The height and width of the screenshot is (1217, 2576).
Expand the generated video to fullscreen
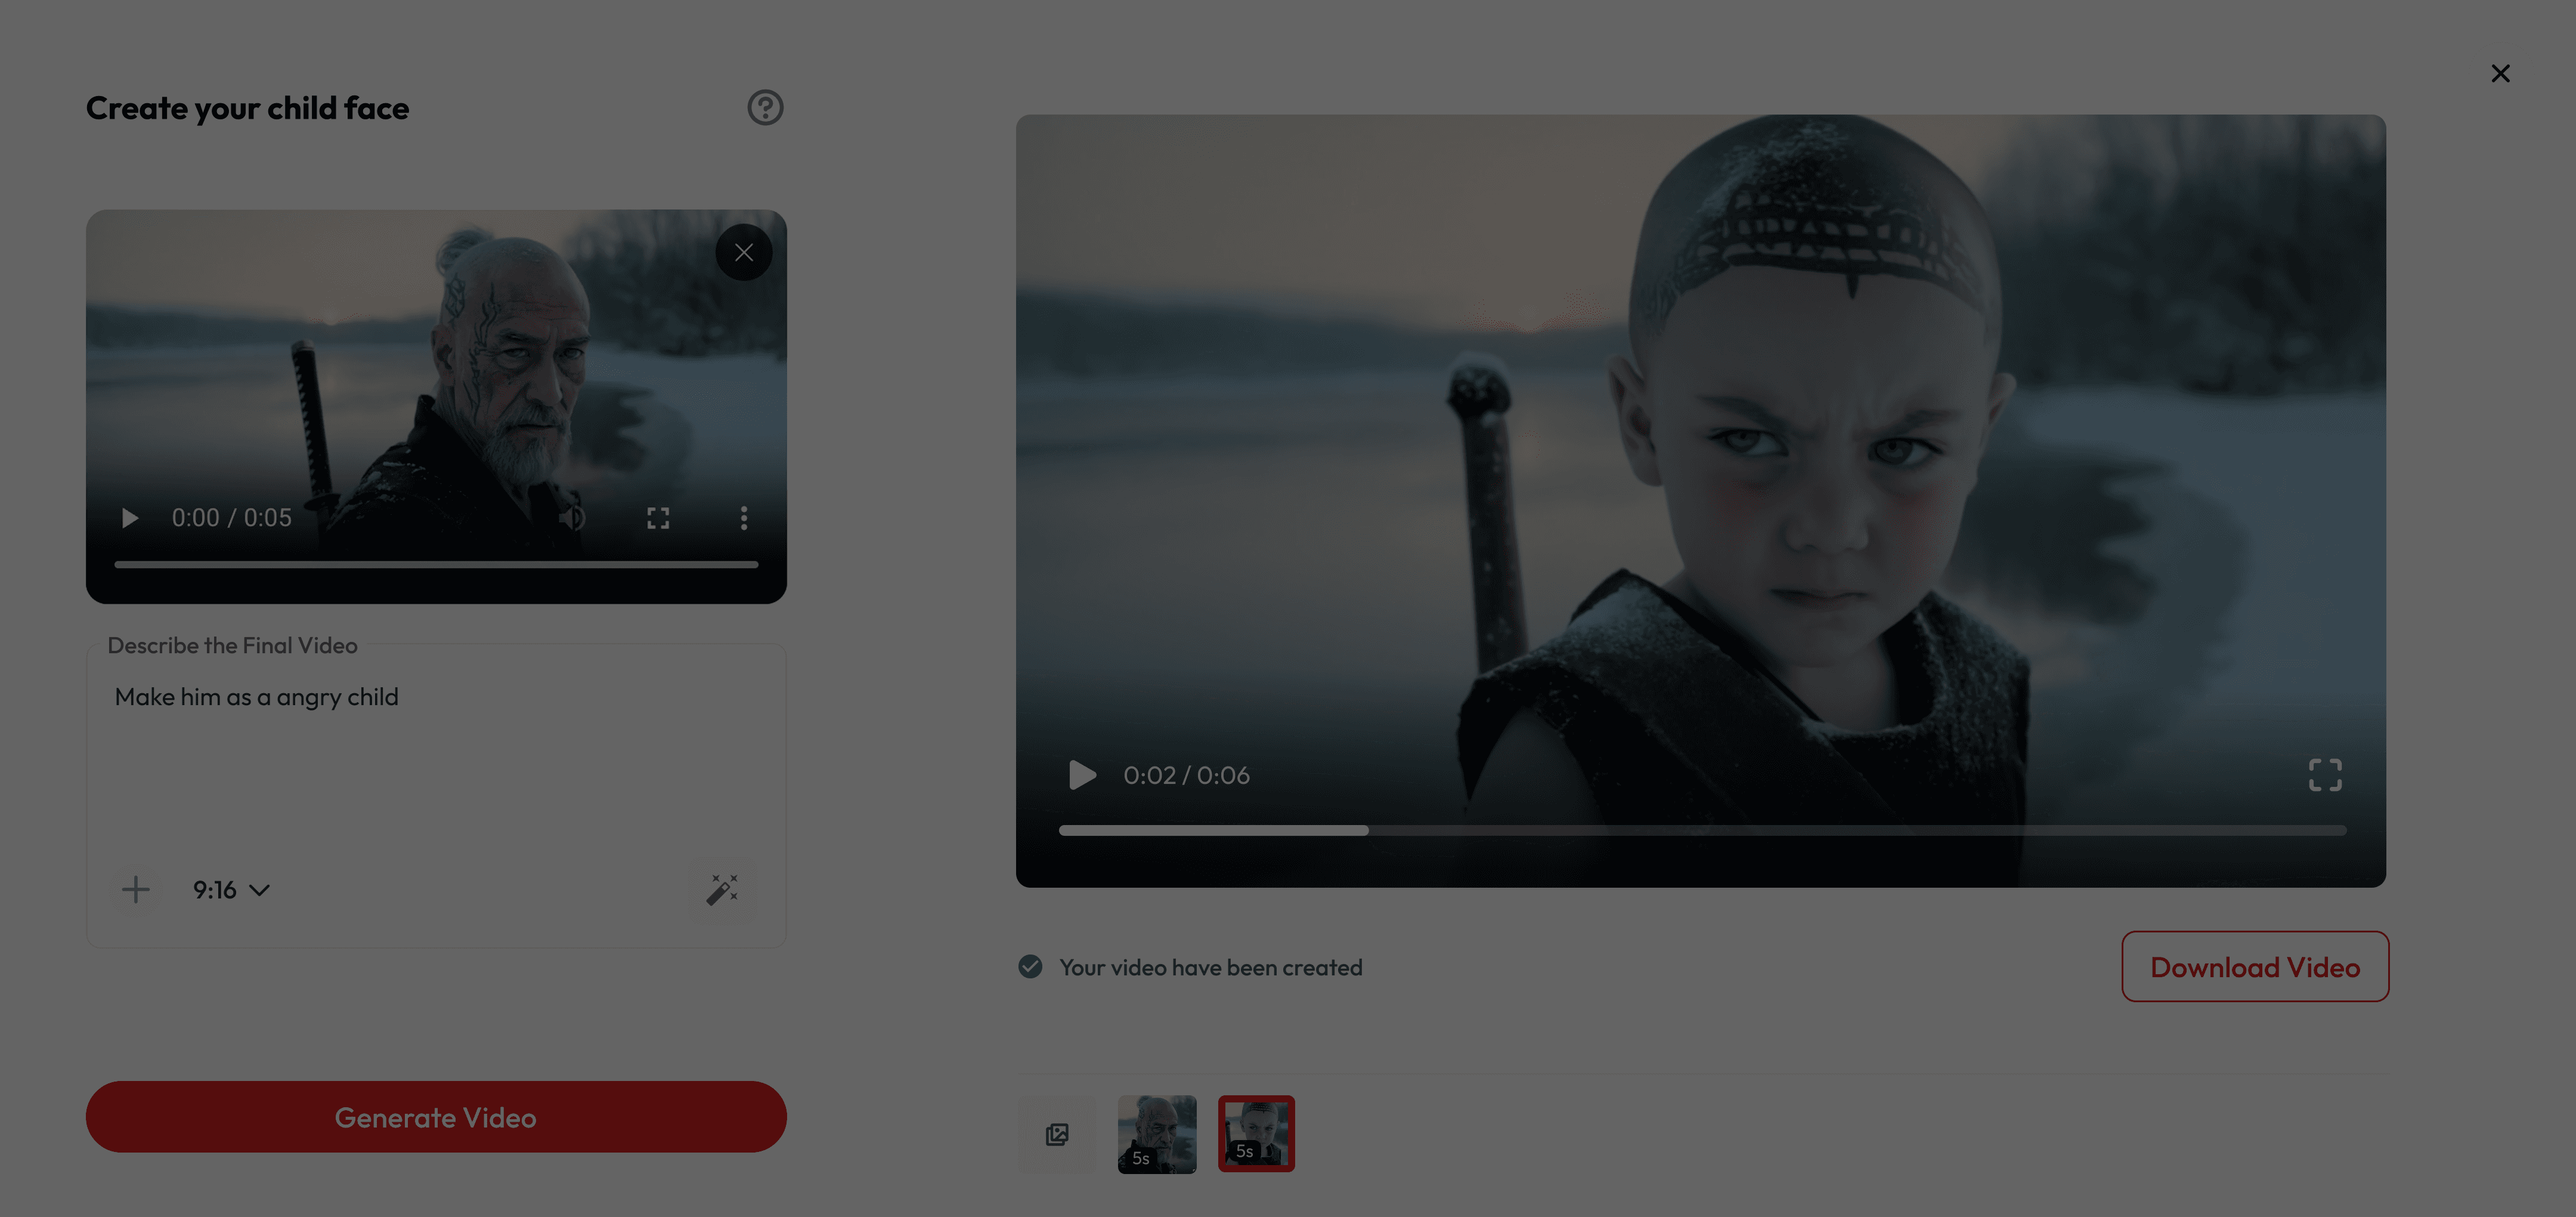(2324, 774)
